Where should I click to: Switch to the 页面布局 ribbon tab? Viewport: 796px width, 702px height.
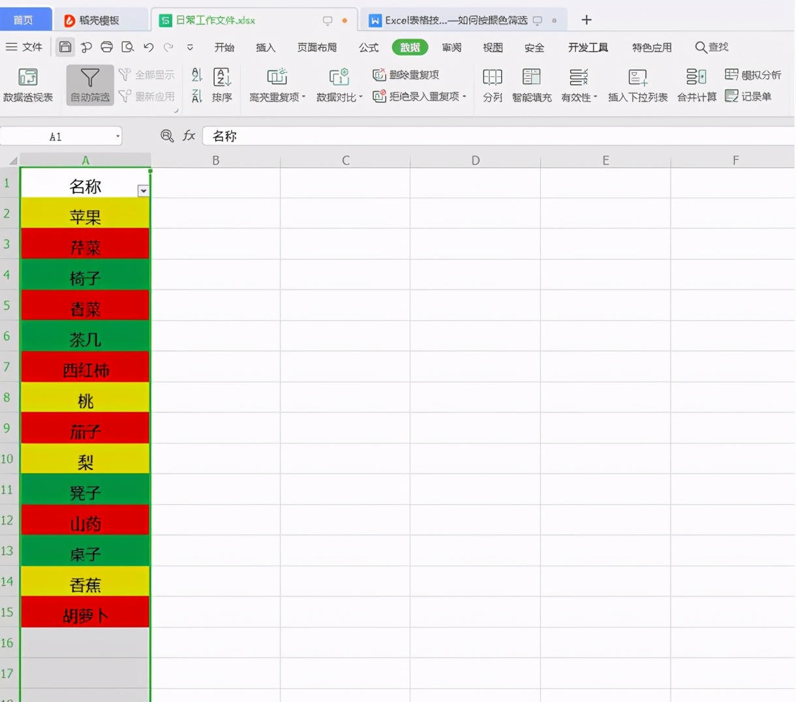pos(317,47)
